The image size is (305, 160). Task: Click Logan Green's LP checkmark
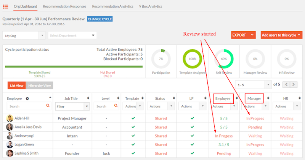tap(193, 145)
